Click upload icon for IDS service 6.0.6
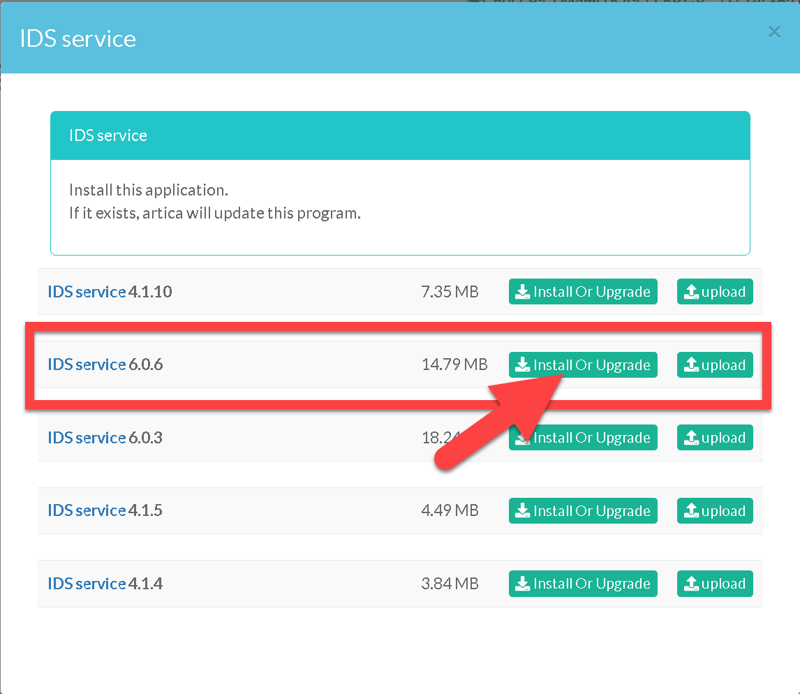This screenshot has height=694, width=800. (x=691, y=365)
